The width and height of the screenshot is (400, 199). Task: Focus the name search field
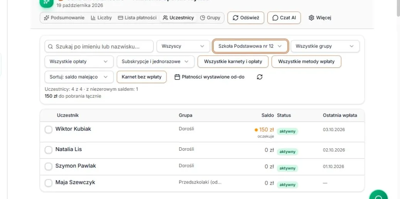click(99, 46)
